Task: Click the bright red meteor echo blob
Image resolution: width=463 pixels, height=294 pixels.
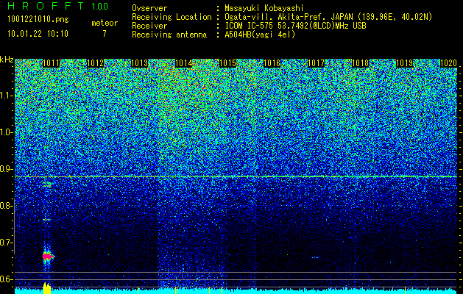Action: click(48, 257)
